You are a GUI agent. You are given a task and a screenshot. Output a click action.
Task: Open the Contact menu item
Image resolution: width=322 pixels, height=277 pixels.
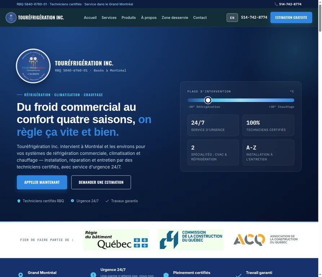coord(200,18)
